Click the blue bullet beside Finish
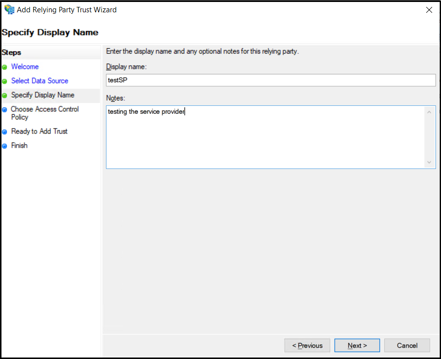This screenshot has width=441, height=359. (x=4, y=146)
